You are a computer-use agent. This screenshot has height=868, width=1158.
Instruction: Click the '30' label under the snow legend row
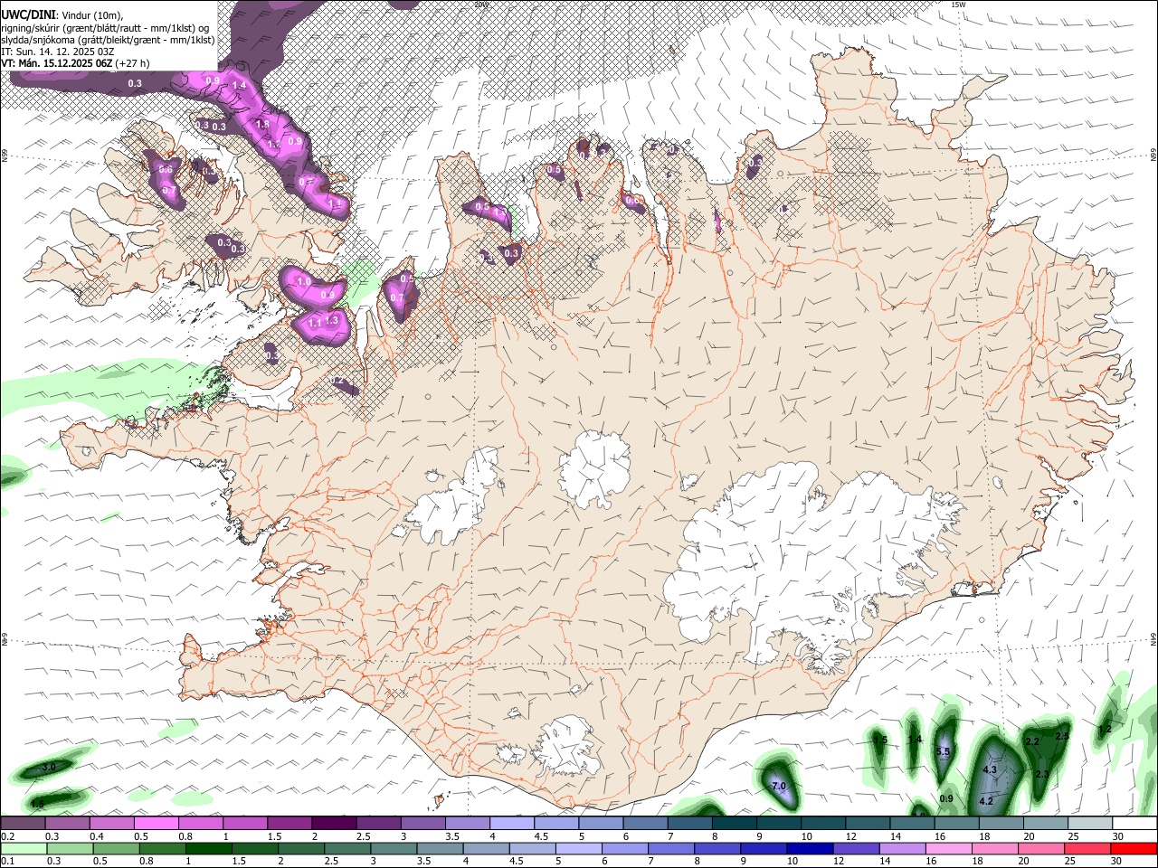[1118, 836]
